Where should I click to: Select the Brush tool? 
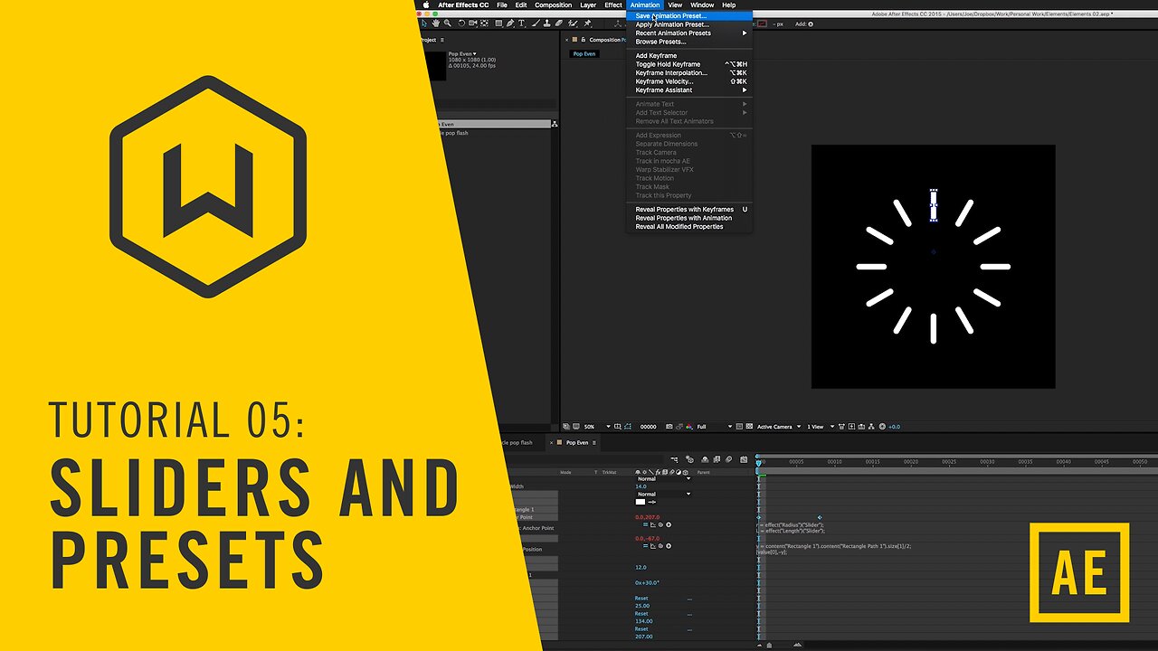click(536, 24)
